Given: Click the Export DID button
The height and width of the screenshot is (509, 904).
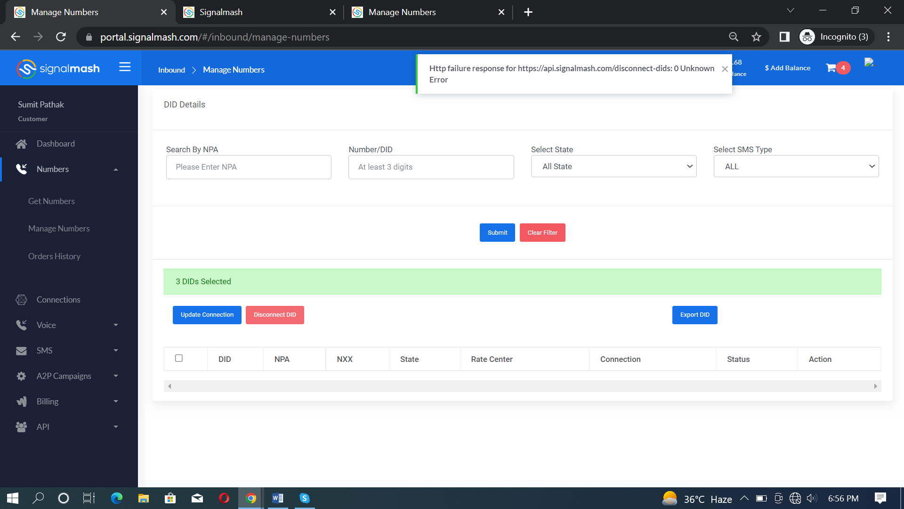Looking at the screenshot, I should coord(694,315).
